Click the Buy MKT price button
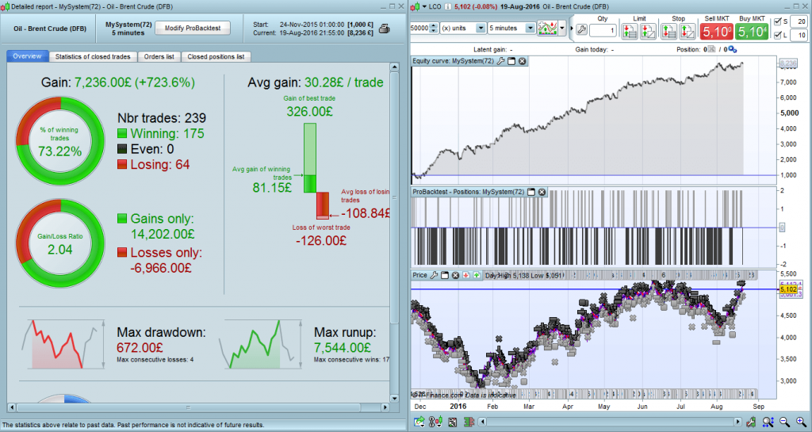Image resolution: width=812 pixels, height=432 pixels. [752, 32]
